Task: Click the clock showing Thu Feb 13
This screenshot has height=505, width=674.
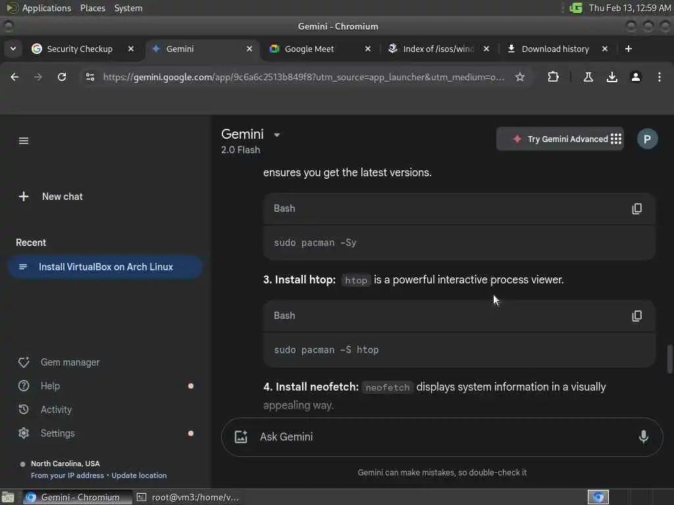Action: pyautogui.click(x=629, y=8)
